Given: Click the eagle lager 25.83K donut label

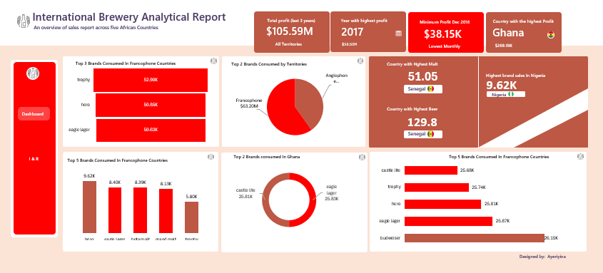Looking at the screenshot, I should pos(331,192).
